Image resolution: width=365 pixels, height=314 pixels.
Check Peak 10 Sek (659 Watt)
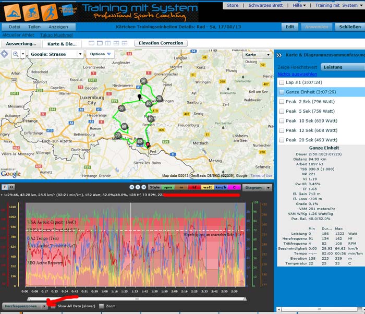(x=282, y=120)
